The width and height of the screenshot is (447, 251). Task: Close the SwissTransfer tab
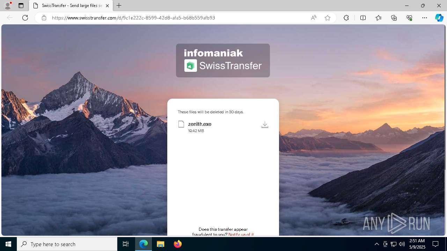pos(107,6)
